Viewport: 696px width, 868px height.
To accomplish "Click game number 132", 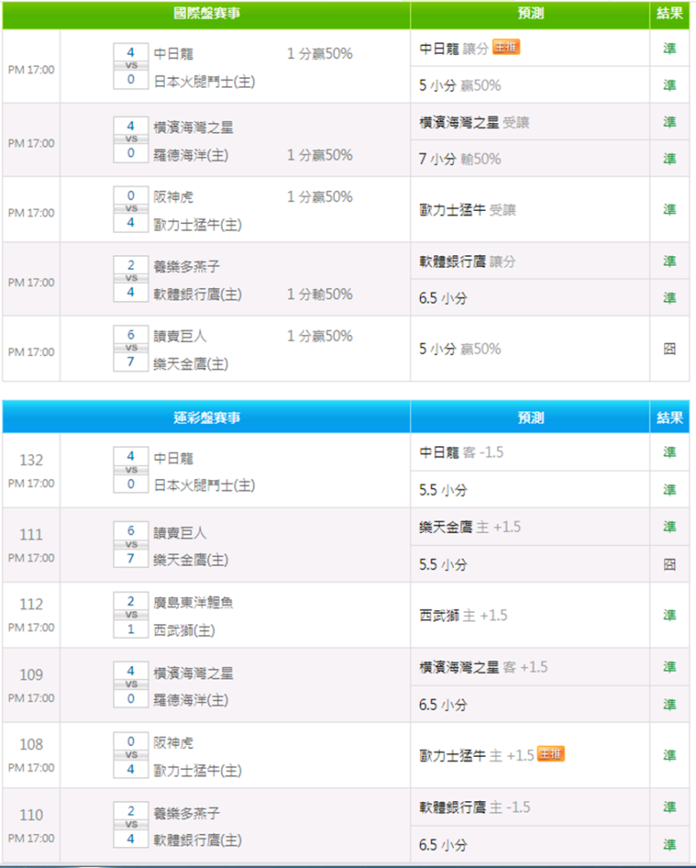I will point(31,460).
